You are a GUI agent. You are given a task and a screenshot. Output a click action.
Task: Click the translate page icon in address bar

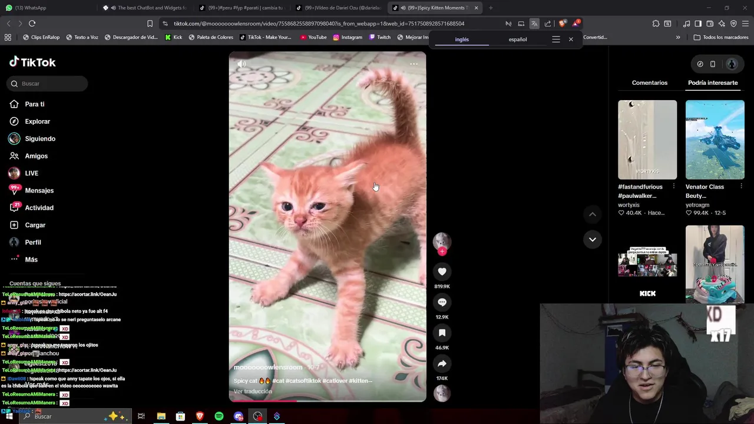pos(534,24)
